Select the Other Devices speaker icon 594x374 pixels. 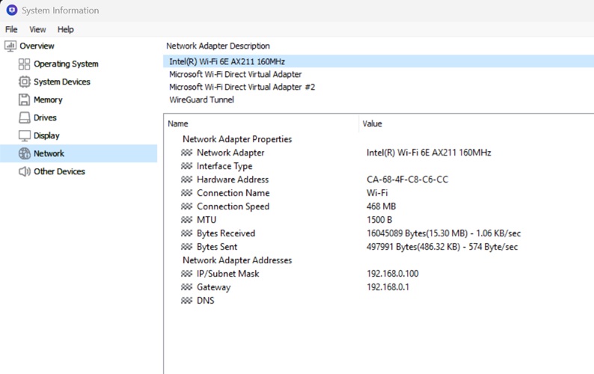[x=24, y=172]
